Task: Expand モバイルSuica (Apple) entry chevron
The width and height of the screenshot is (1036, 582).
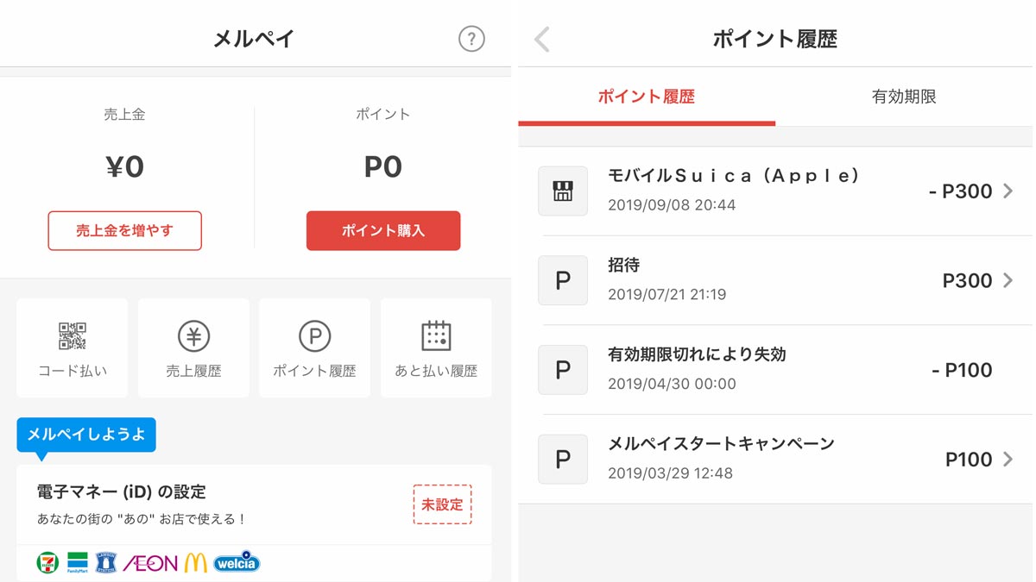Action: click(x=1008, y=191)
